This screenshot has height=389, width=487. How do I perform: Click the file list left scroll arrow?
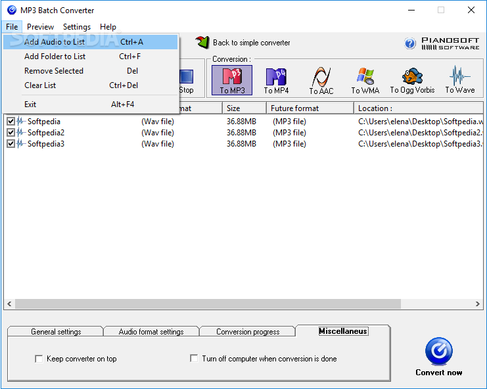pos(9,304)
